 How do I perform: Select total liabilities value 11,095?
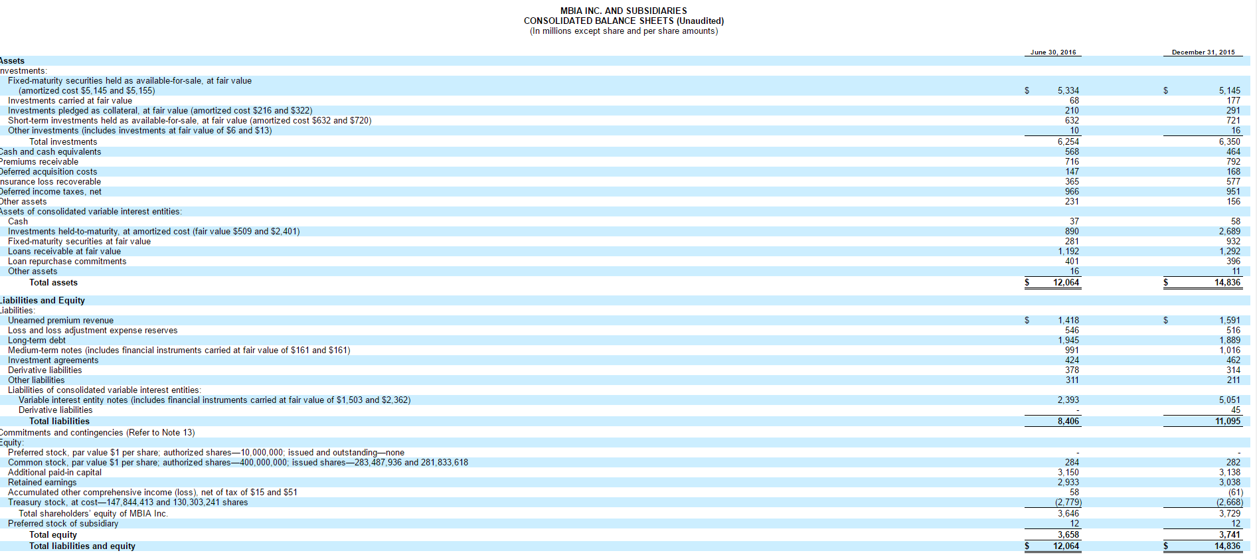tap(1227, 421)
